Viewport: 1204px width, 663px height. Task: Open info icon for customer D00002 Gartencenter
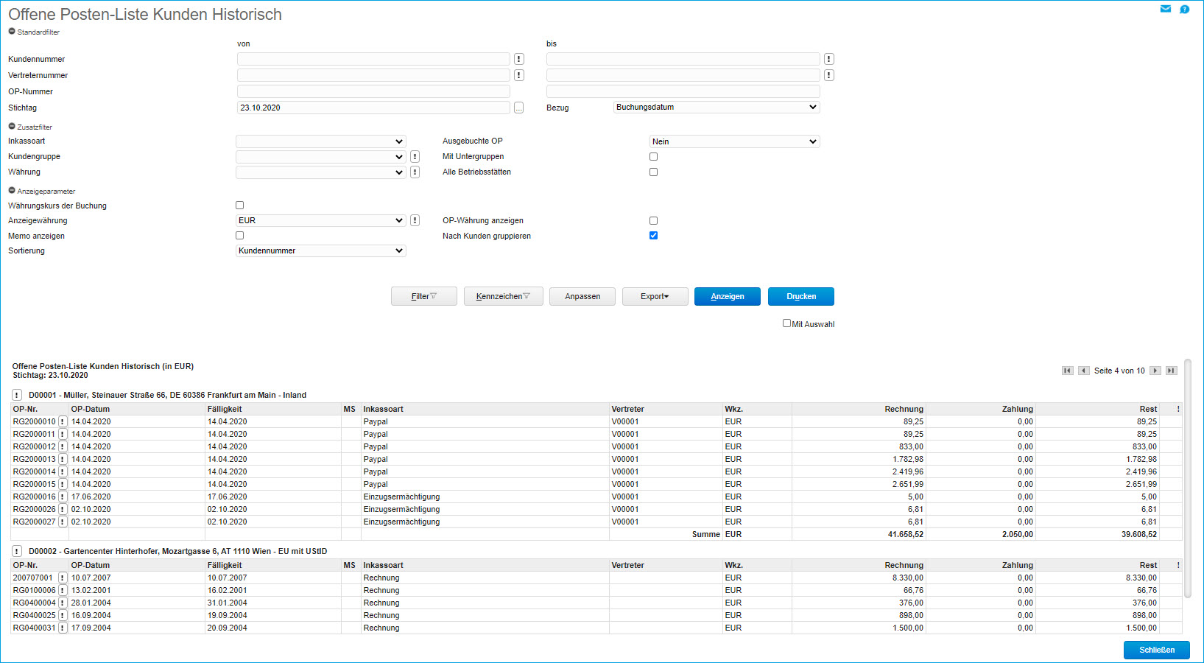pos(17,551)
